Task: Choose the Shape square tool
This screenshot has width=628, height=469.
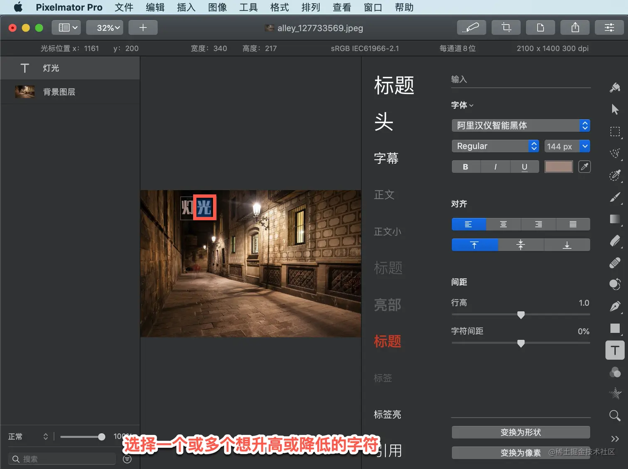Action: (615, 328)
